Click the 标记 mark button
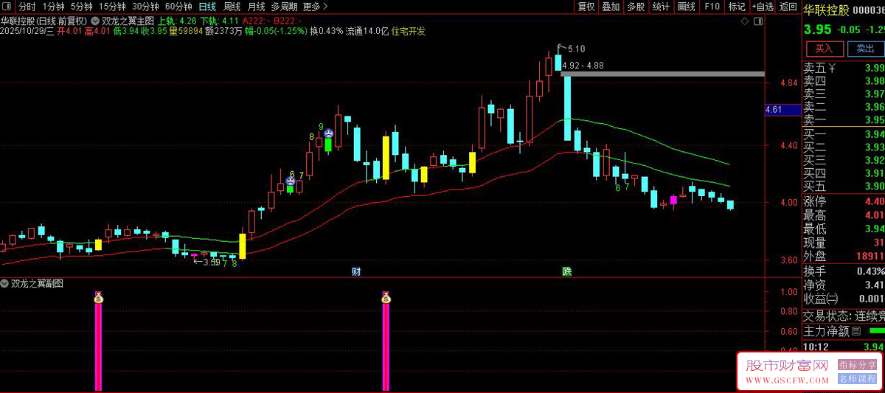This screenshot has width=885, height=393. point(737,7)
